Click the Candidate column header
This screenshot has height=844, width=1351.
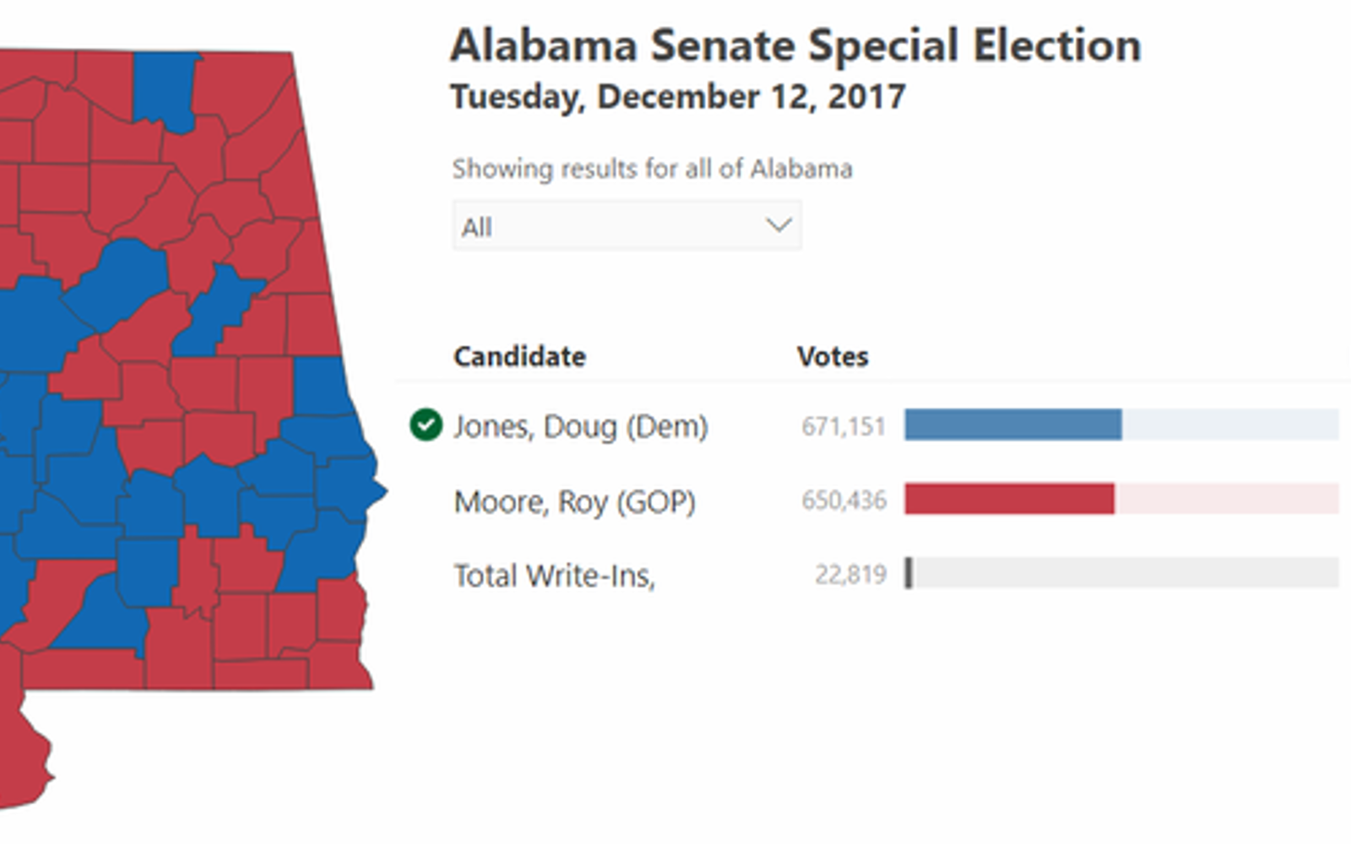click(x=519, y=356)
